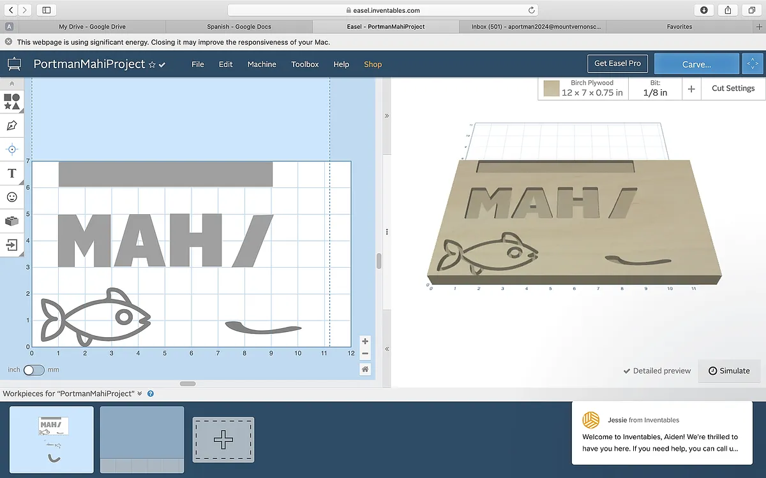Image resolution: width=766 pixels, height=478 pixels.
Task: Toggle the project favorite star
Action: 152,65
